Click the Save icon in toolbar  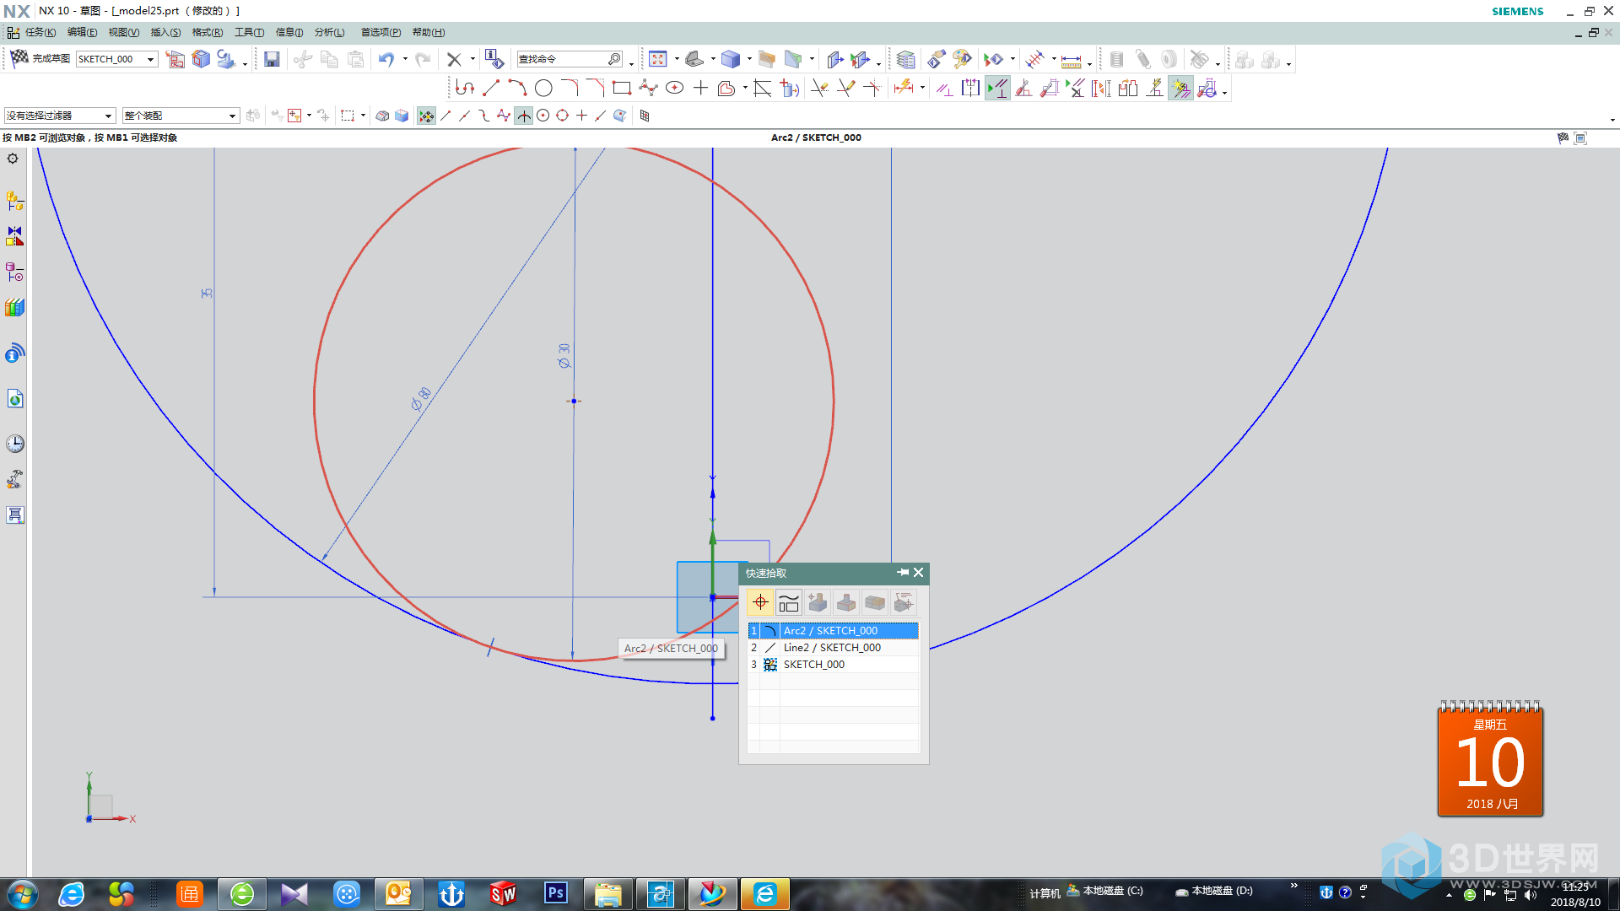click(x=272, y=59)
